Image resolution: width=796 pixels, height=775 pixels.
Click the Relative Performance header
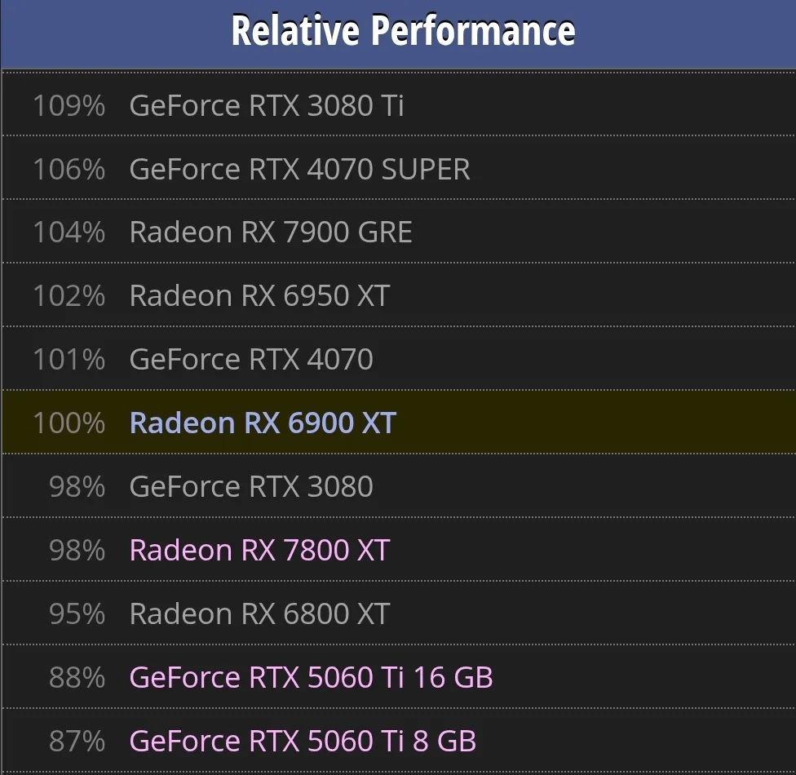point(403,31)
